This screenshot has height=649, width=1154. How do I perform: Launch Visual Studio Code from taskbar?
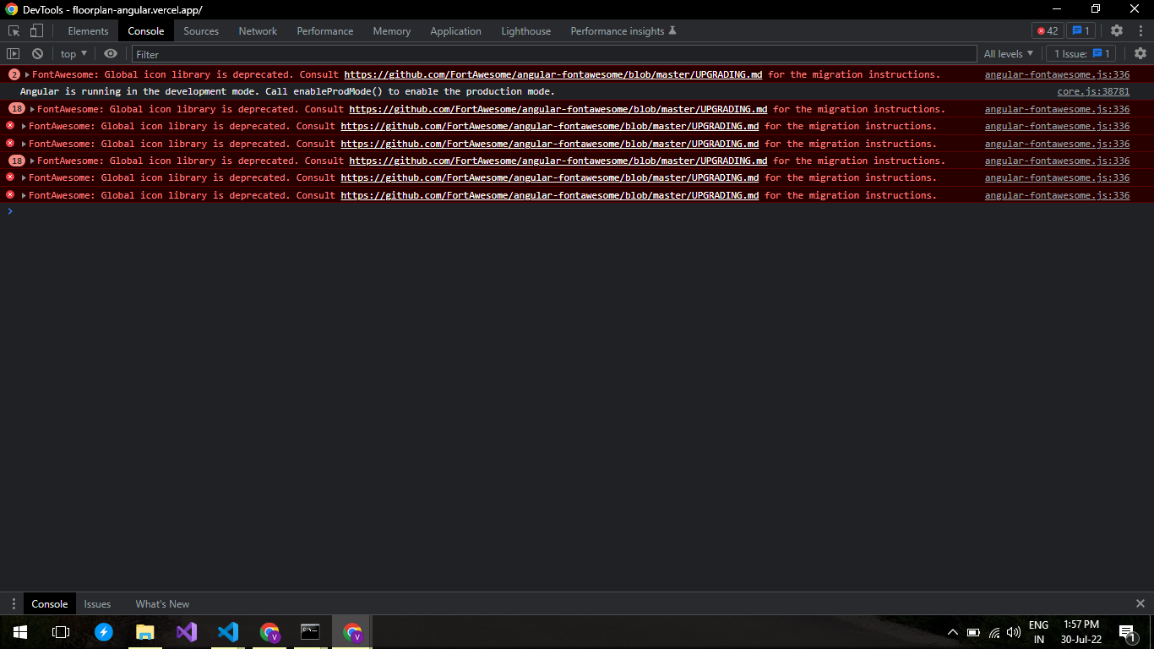click(228, 631)
